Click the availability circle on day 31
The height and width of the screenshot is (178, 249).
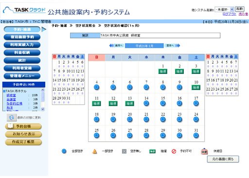tap(196, 135)
